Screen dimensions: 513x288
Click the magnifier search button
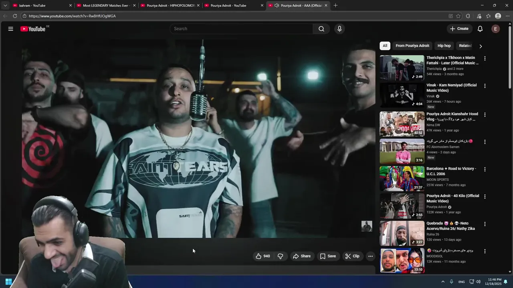321,29
